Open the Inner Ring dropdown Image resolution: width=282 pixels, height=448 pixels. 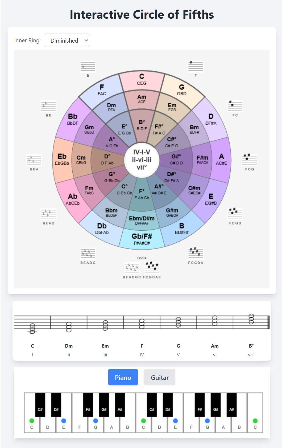(67, 40)
